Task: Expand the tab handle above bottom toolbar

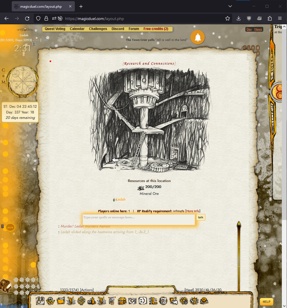Action: click(x=141, y=289)
